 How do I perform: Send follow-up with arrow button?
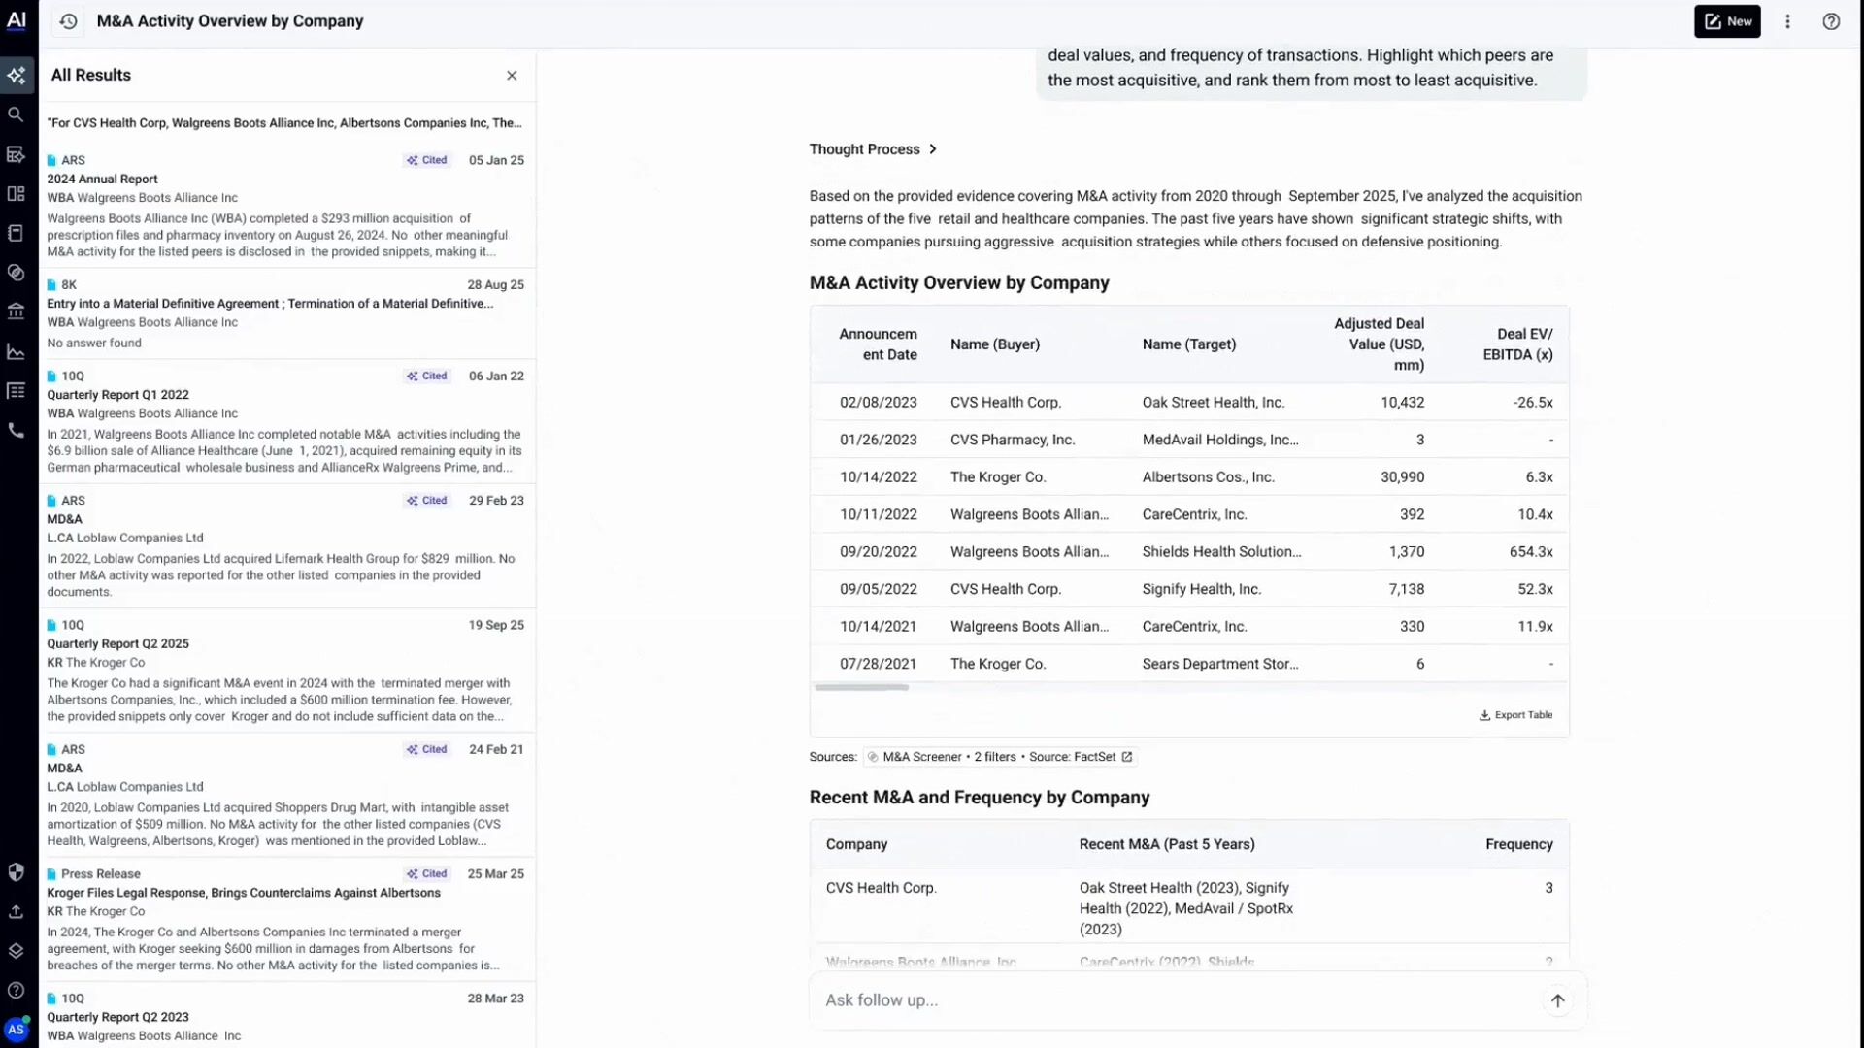pos(1557,1000)
